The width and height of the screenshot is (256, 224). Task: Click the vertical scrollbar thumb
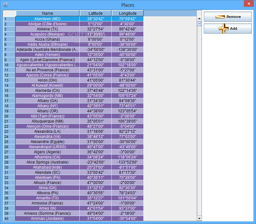[199, 24]
